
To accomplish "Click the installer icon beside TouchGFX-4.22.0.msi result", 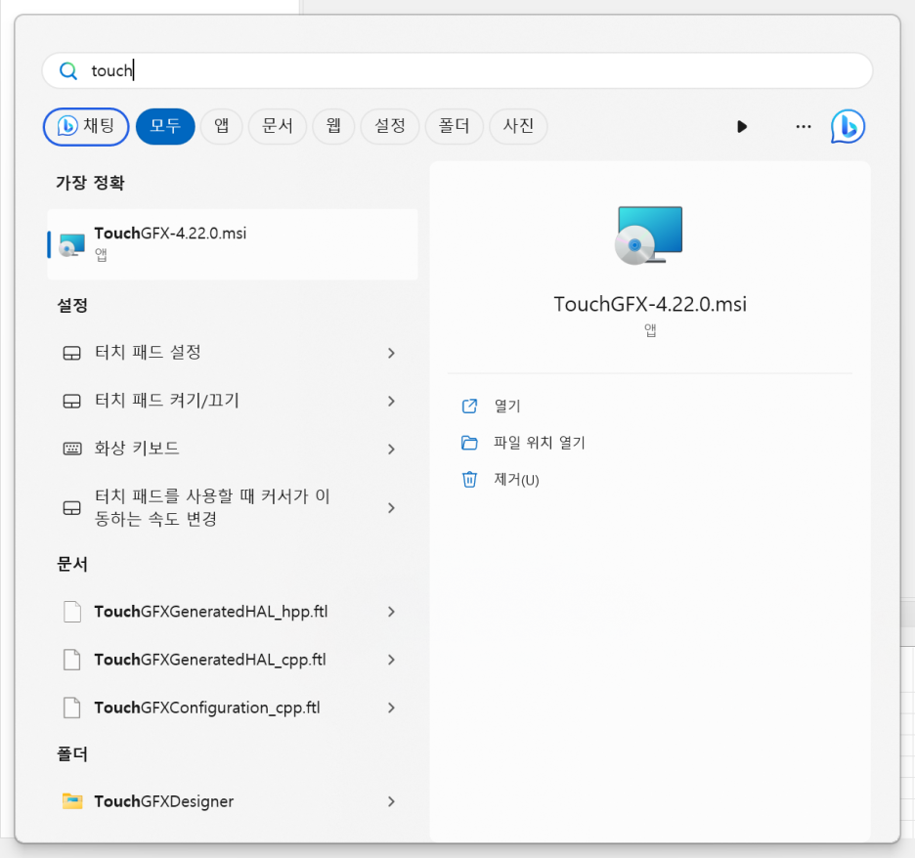I will [x=72, y=244].
